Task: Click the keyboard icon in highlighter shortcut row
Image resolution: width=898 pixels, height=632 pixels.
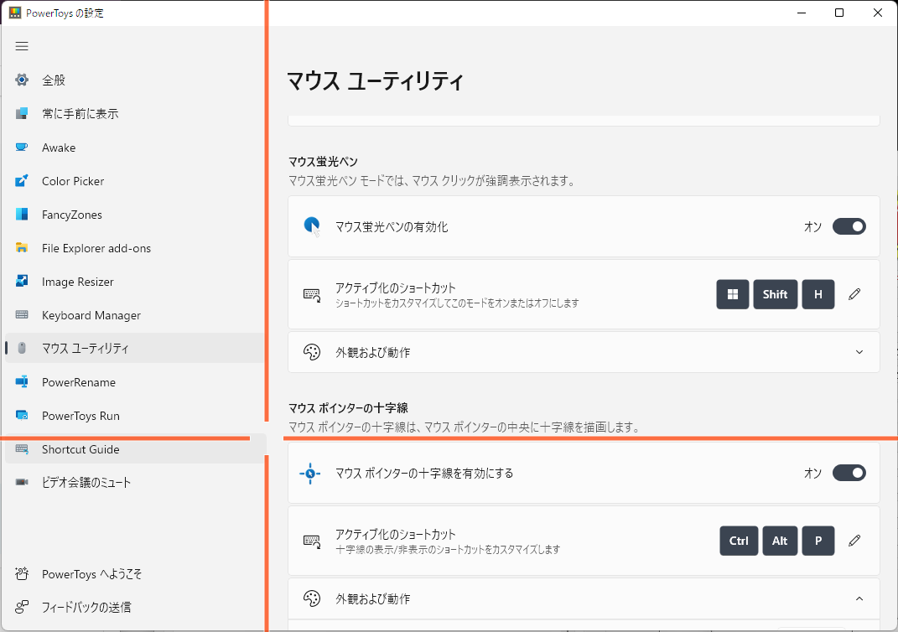Action: pyautogui.click(x=312, y=295)
